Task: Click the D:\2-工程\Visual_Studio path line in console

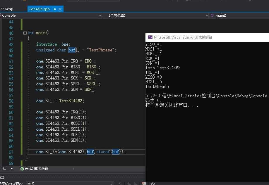Action: [x=207, y=96]
